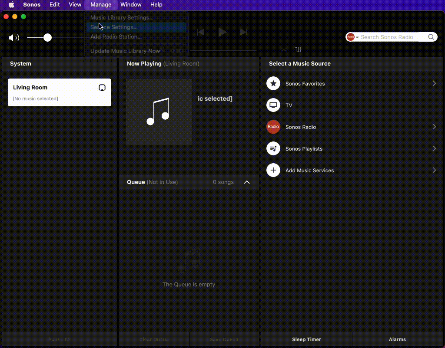The width and height of the screenshot is (445, 348).
Task: Click the 0 songs count
Action: tap(223, 182)
